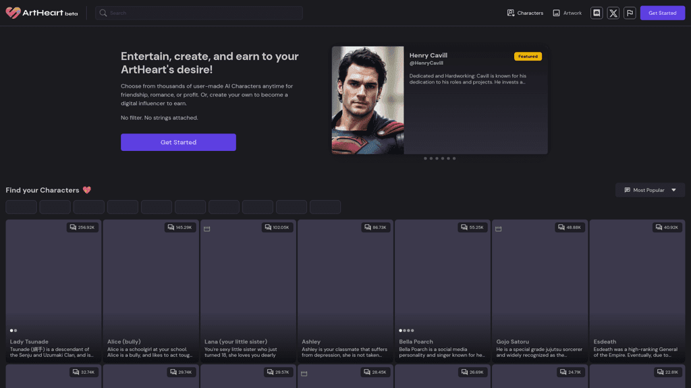Select the first featured carousel dot
691x388 pixels.
425,158
